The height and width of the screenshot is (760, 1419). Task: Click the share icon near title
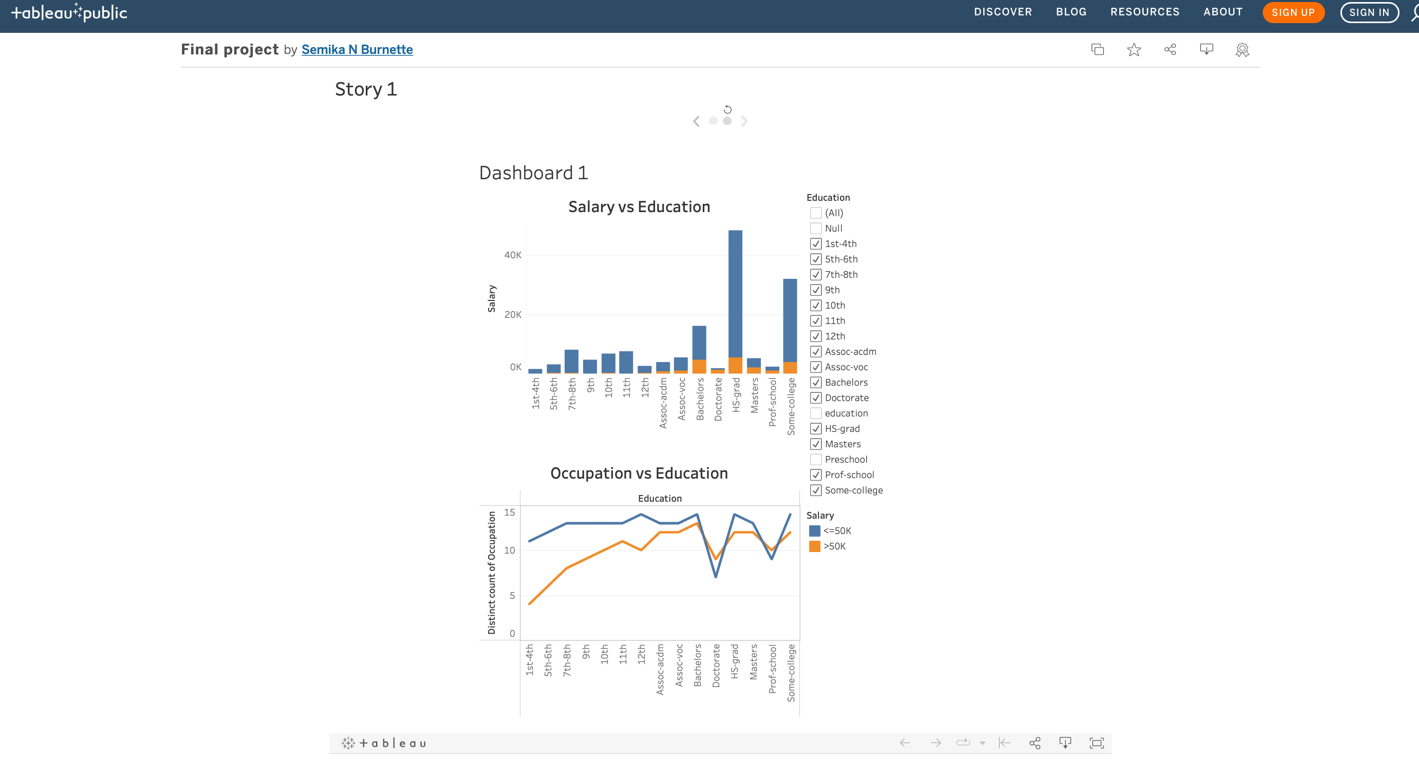point(1170,50)
